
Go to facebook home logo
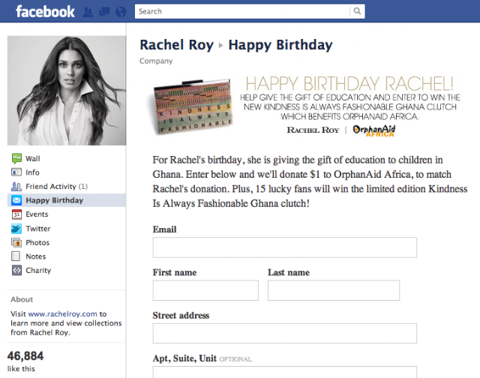coord(45,12)
